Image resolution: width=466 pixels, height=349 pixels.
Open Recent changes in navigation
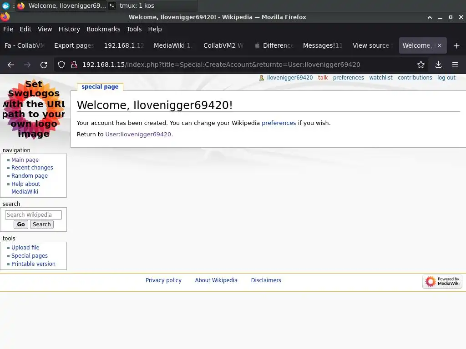pyautogui.click(x=32, y=168)
